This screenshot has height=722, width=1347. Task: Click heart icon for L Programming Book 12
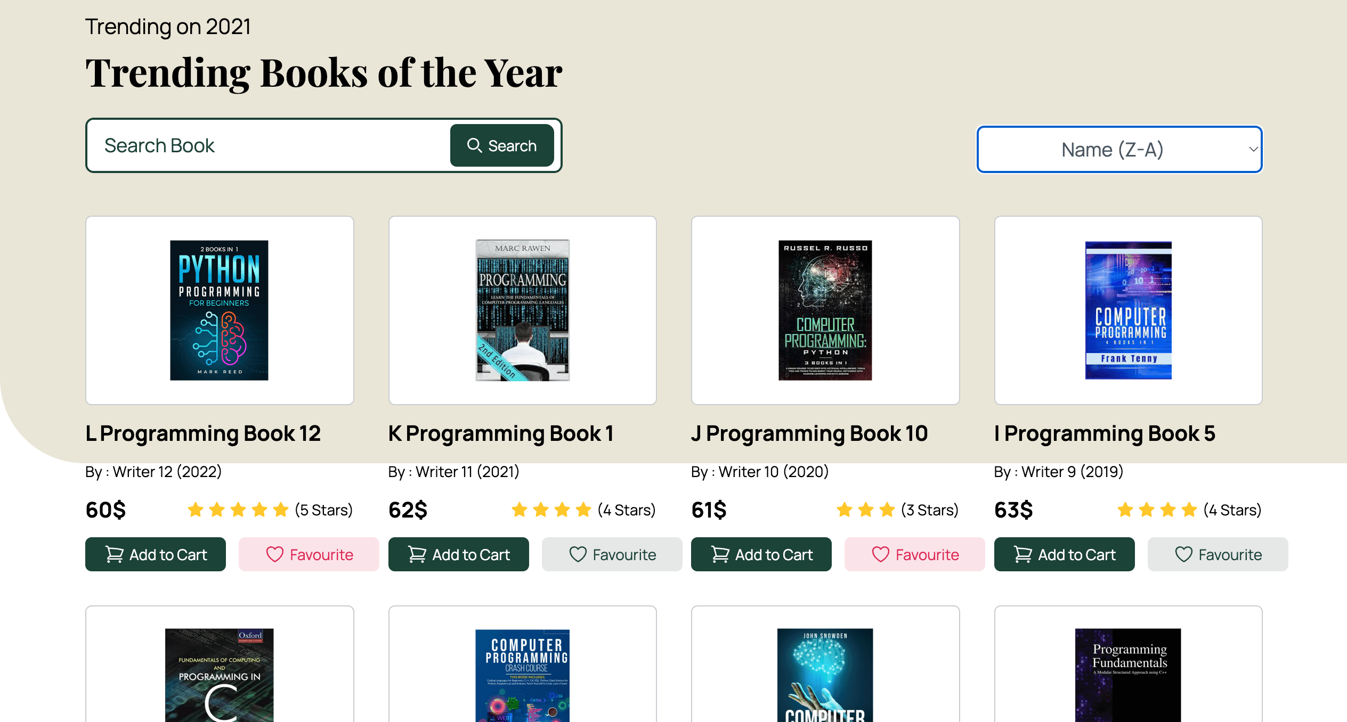tap(275, 554)
